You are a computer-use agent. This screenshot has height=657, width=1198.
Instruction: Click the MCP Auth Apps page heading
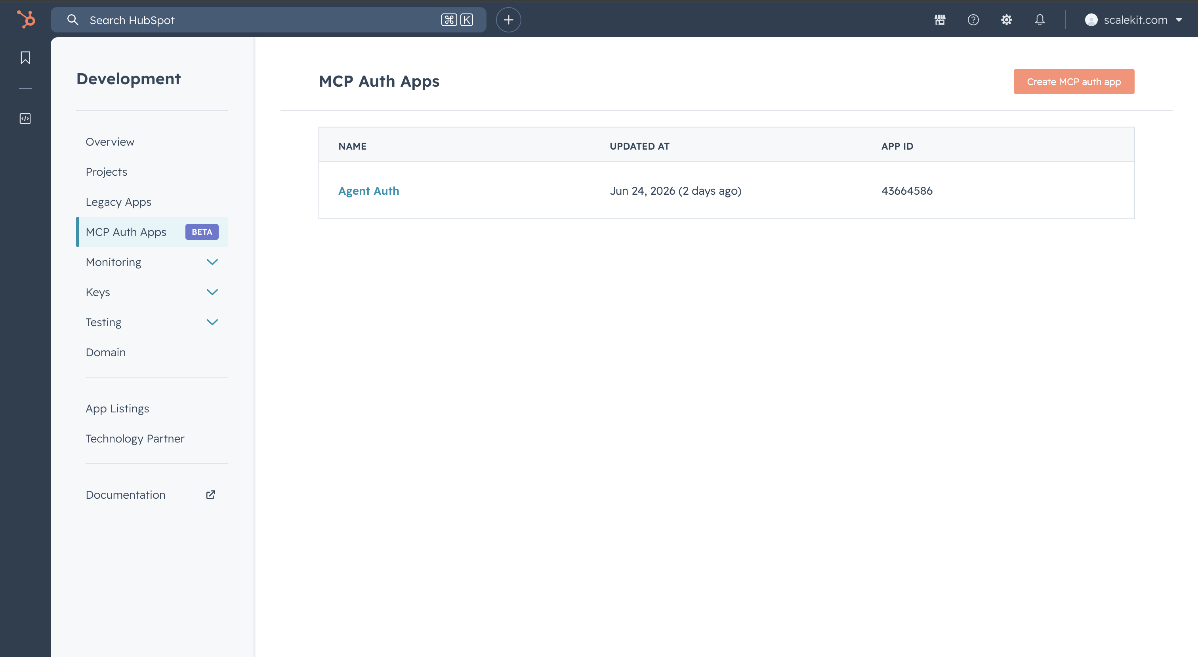pyautogui.click(x=379, y=81)
